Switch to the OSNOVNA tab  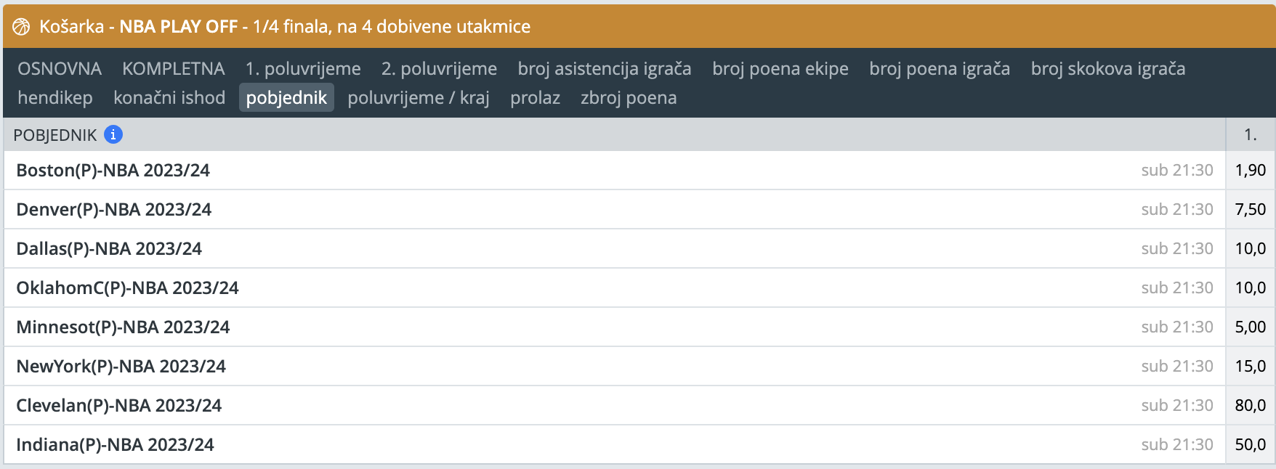click(60, 69)
